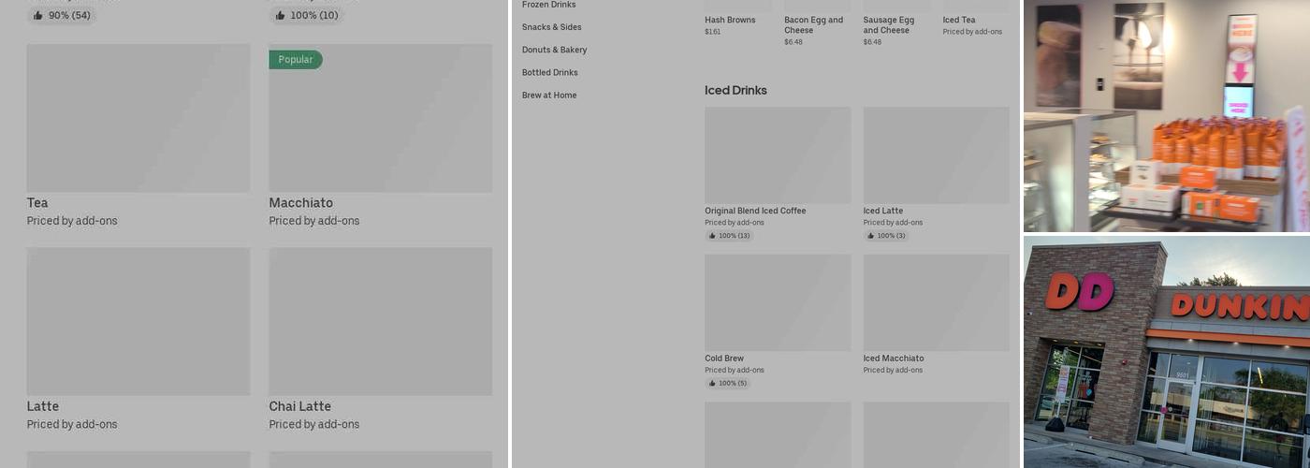Image resolution: width=1310 pixels, height=468 pixels.
Task: Open the Frozen Drinks category
Action: point(548,6)
